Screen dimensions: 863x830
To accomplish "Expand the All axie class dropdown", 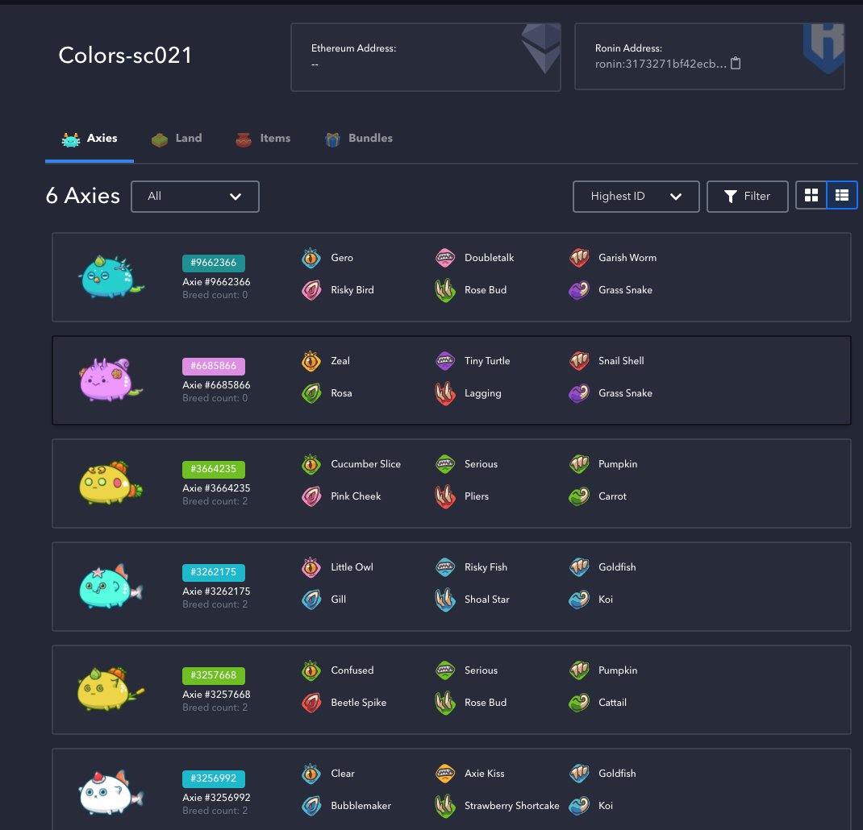I will tap(195, 197).
